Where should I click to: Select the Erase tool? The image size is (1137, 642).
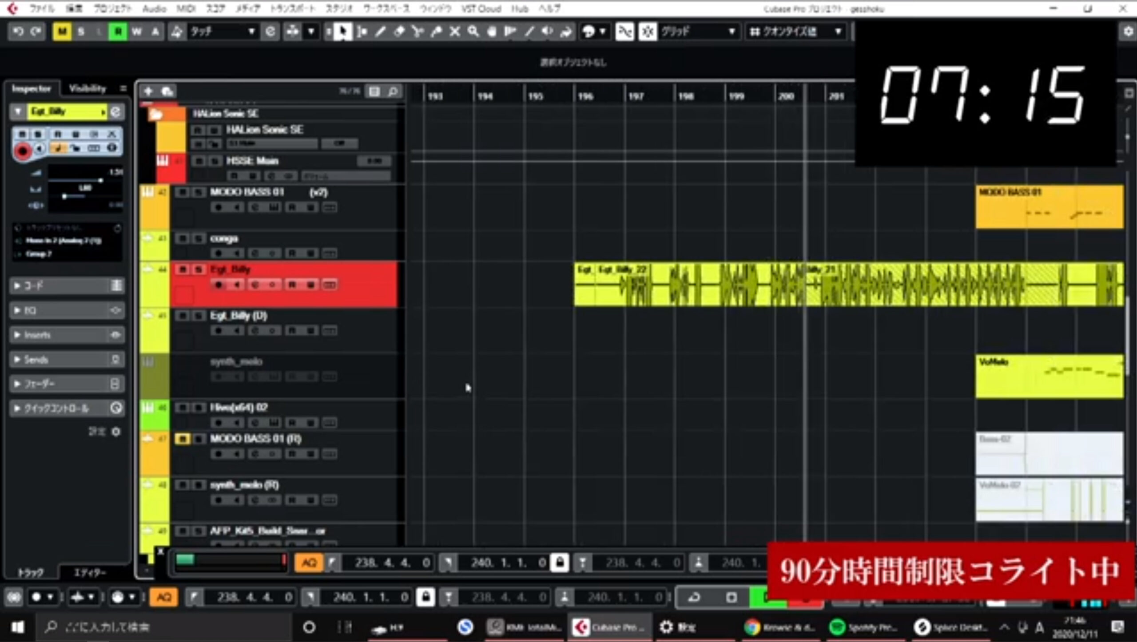tap(399, 32)
